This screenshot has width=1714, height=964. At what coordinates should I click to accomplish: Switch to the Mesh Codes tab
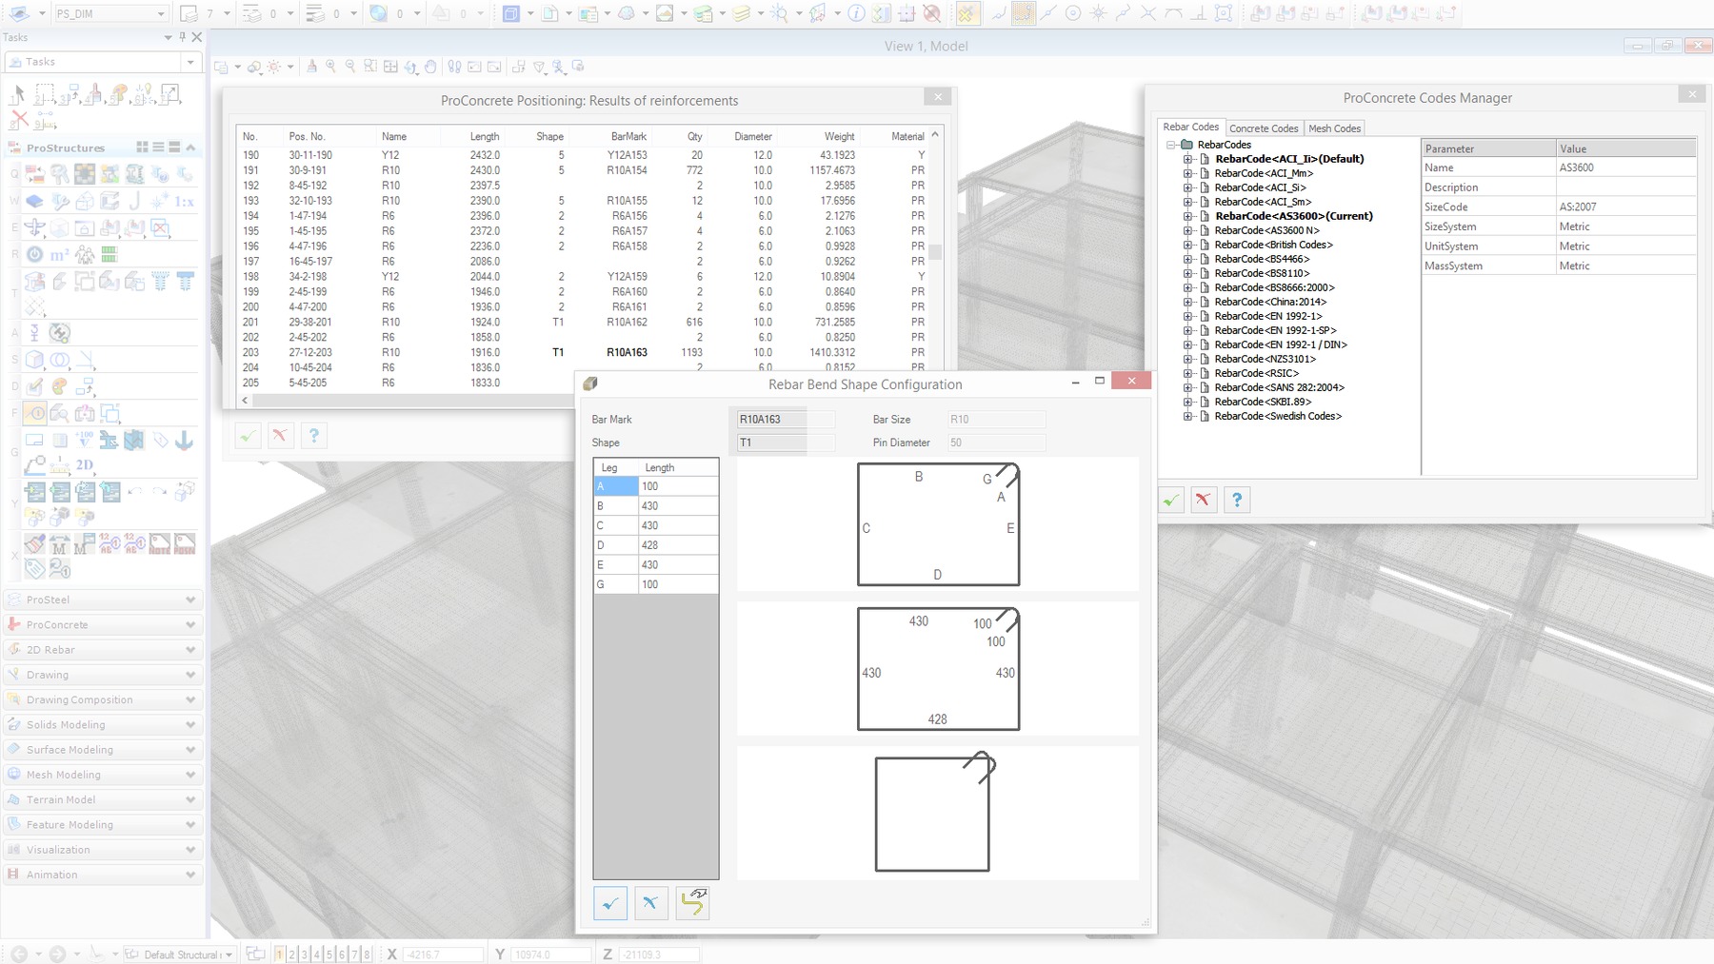[1334, 128]
